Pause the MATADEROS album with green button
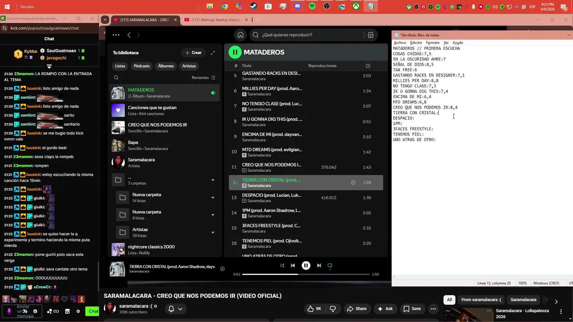The width and height of the screenshot is (573, 322). pyautogui.click(x=235, y=52)
